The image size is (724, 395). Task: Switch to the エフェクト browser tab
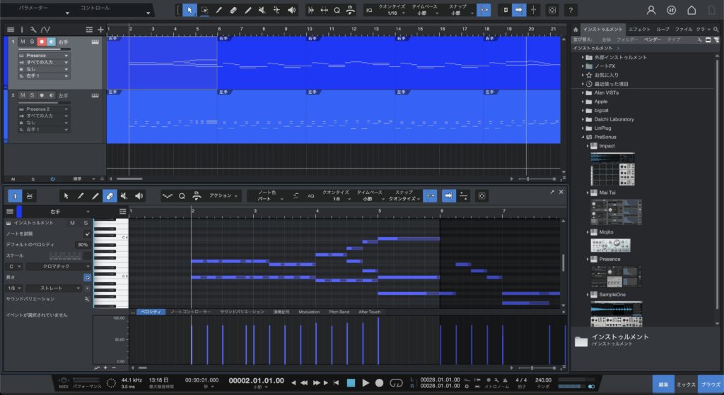pyautogui.click(x=639, y=30)
